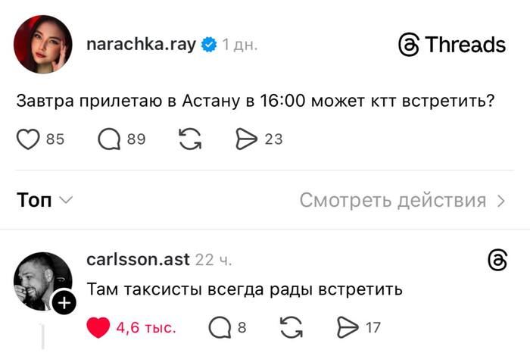Share the narachka.ray post via send icon
The width and height of the screenshot is (530, 353).
pyautogui.click(x=248, y=139)
